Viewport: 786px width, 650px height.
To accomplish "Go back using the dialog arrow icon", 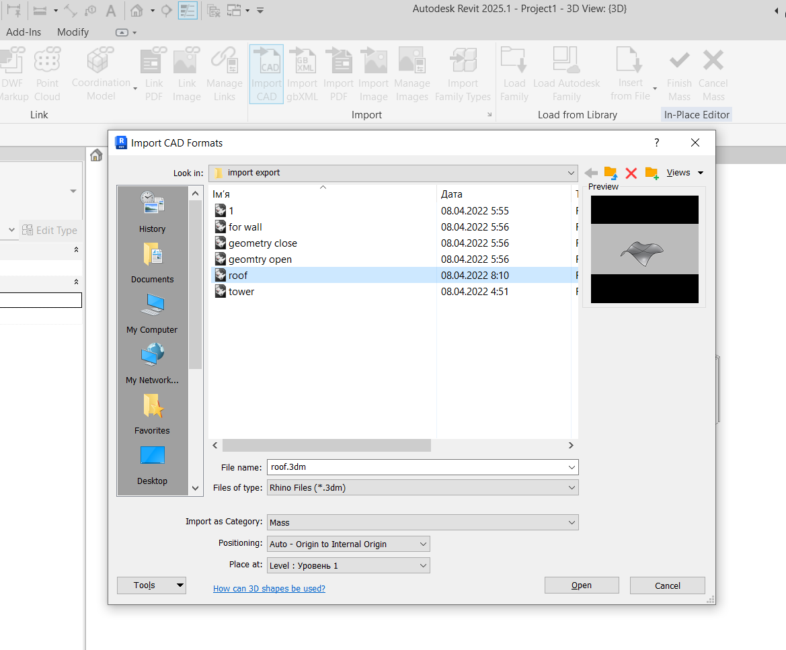I will pos(591,173).
